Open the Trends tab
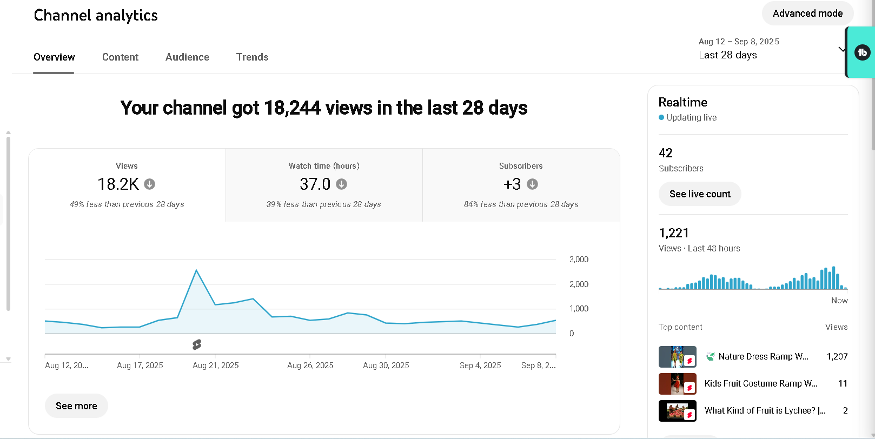The width and height of the screenshot is (875, 439). pyautogui.click(x=252, y=57)
